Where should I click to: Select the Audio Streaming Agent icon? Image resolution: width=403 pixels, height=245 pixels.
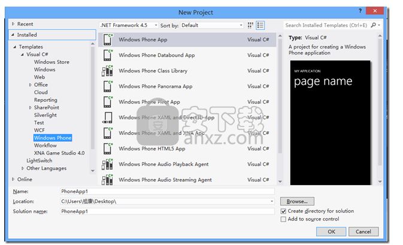click(107, 180)
